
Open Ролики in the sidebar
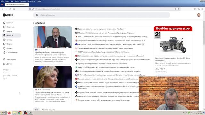click(x=8, y=48)
